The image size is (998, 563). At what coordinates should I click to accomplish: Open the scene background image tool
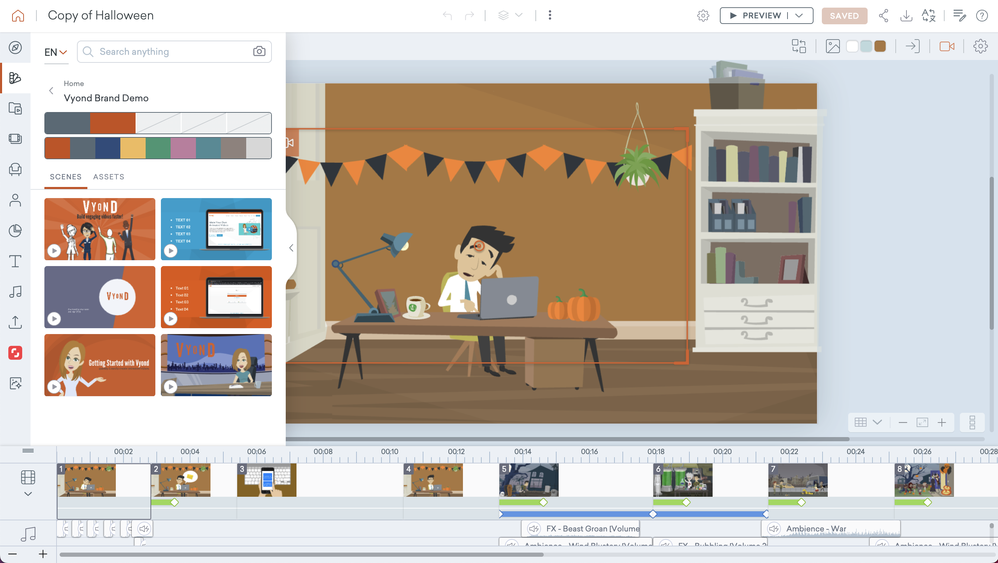(833, 46)
